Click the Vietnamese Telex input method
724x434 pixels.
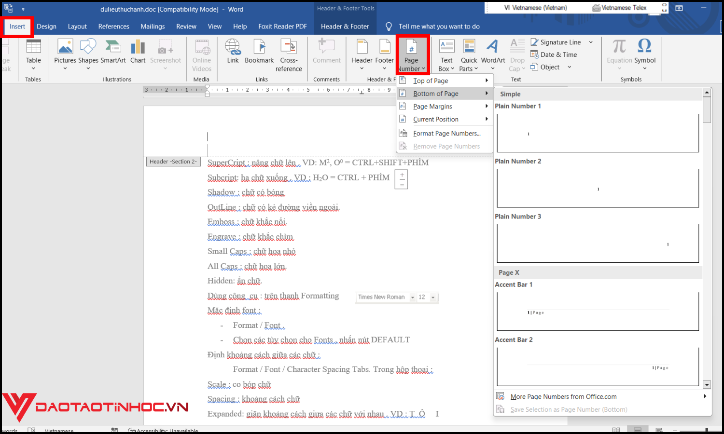[619, 8]
